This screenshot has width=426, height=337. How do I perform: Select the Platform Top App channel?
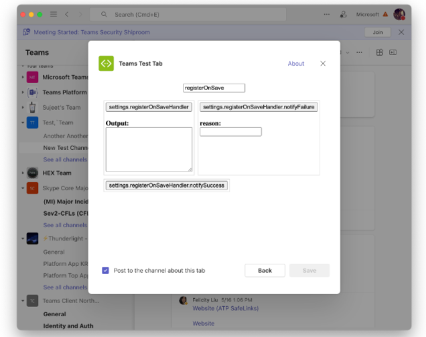point(66,275)
